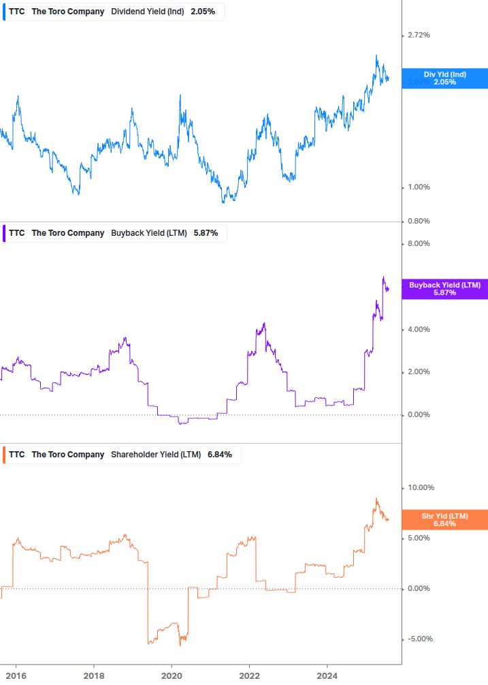Image resolution: width=488 pixels, height=685 pixels.
Task: Click the 2.72% axis label on dividend chart
Action: click(419, 35)
